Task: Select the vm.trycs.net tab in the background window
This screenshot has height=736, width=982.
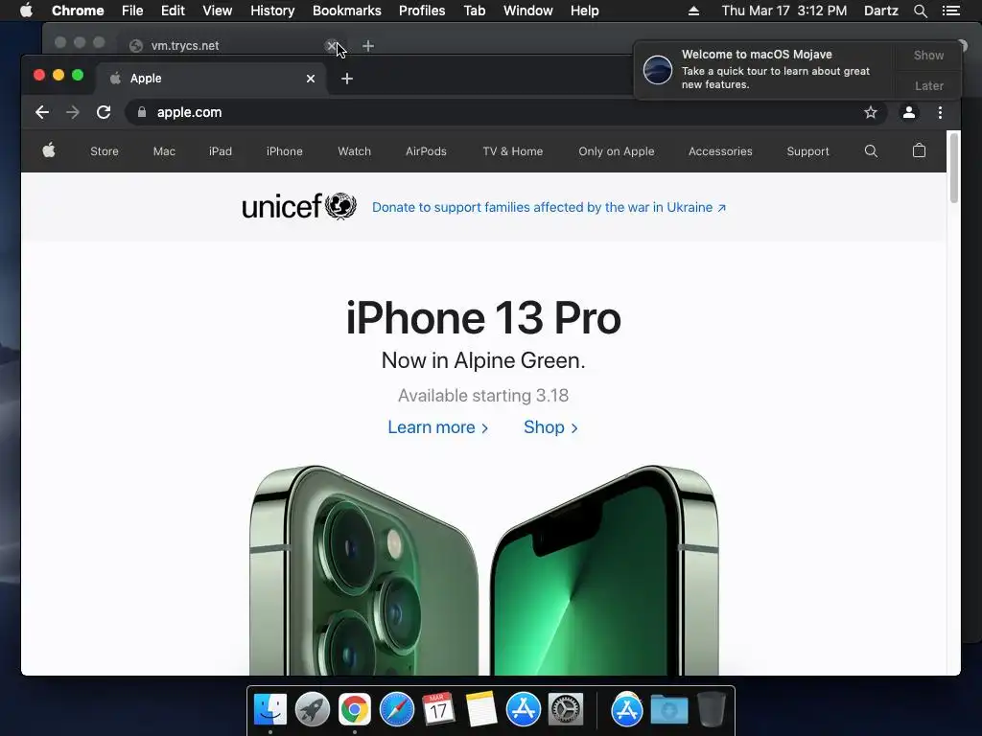Action: (x=232, y=45)
